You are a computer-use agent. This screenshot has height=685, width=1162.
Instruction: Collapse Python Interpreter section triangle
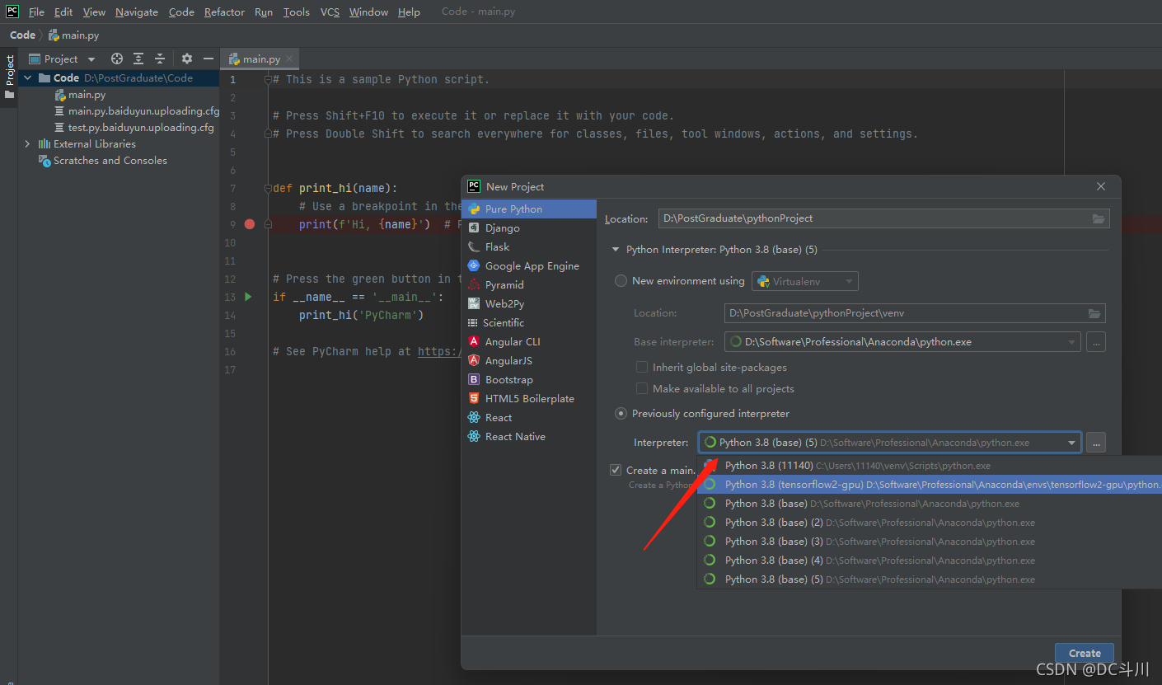615,250
